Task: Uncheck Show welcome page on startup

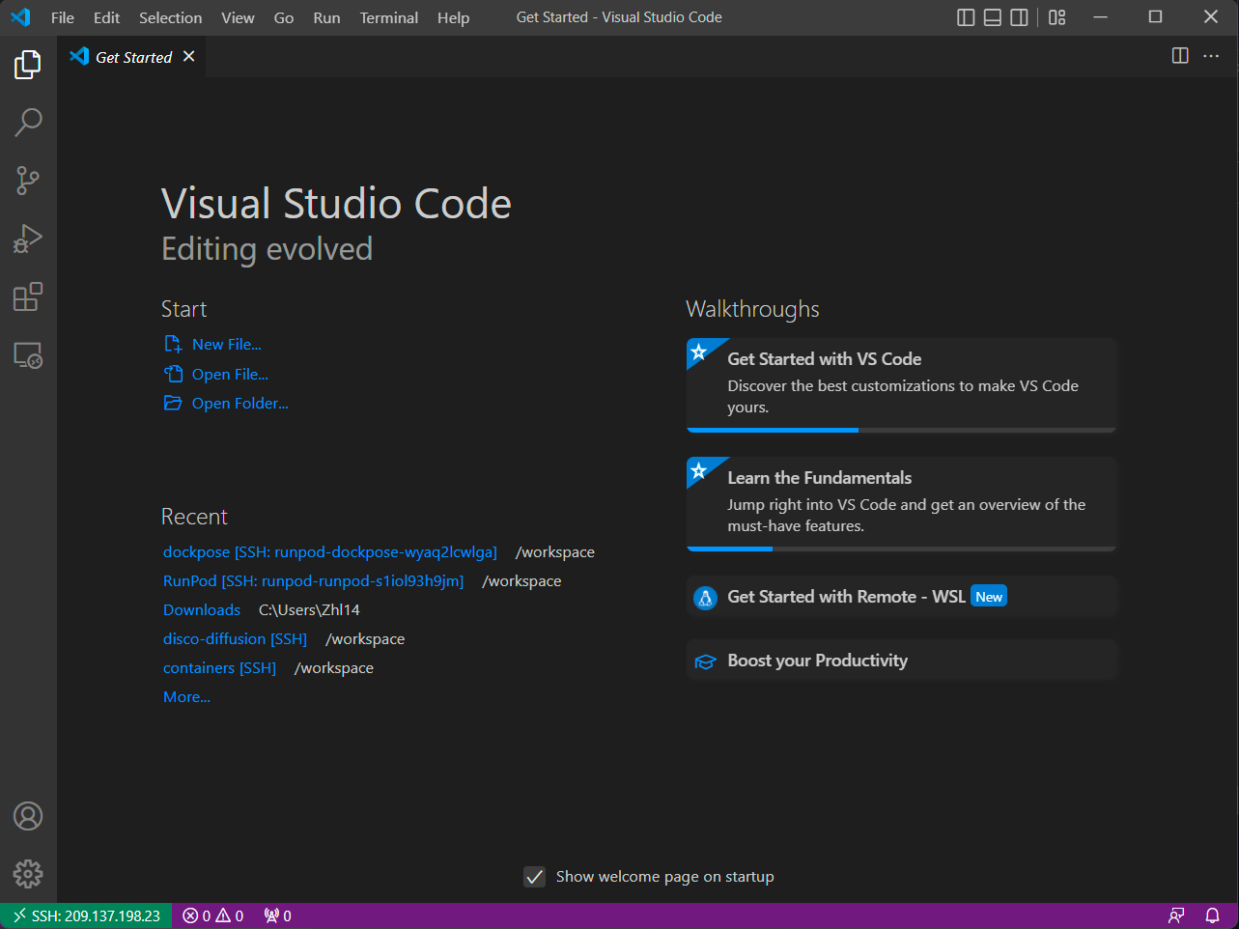Action: 535,877
